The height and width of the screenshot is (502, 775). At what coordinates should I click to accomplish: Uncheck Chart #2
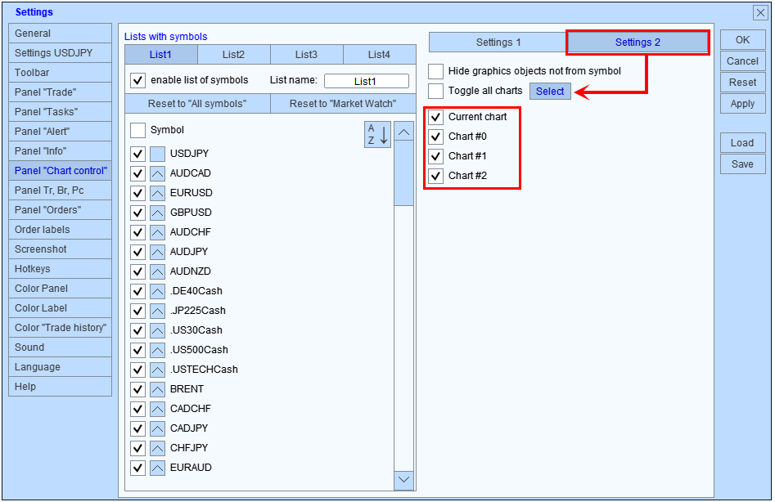pyautogui.click(x=435, y=176)
